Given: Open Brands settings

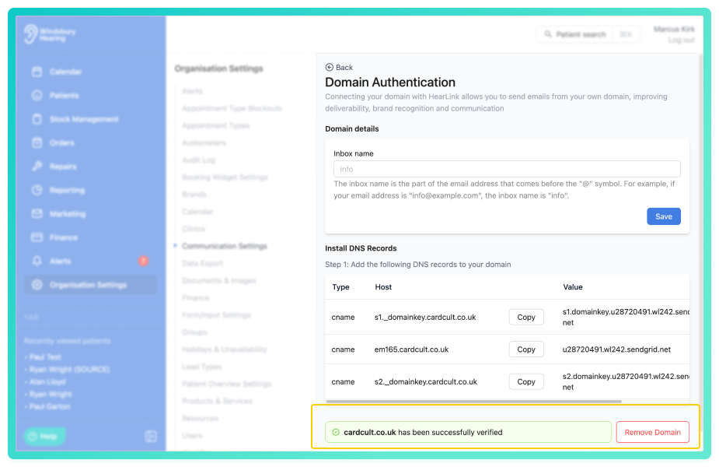Looking at the screenshot, I should pos(194,195).
